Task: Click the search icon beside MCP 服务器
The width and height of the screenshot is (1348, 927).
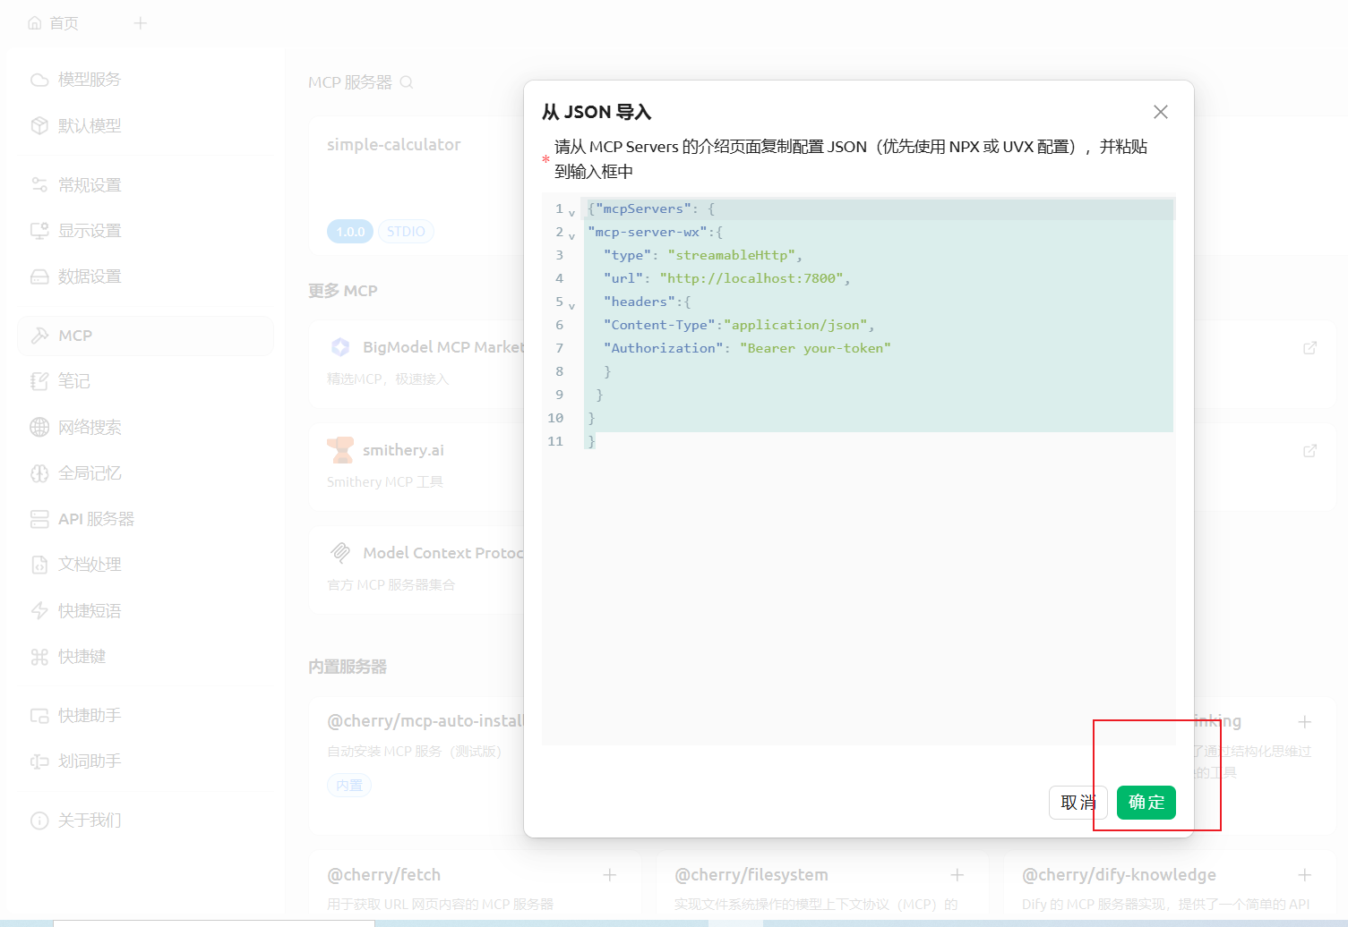Action: (406, 82)
